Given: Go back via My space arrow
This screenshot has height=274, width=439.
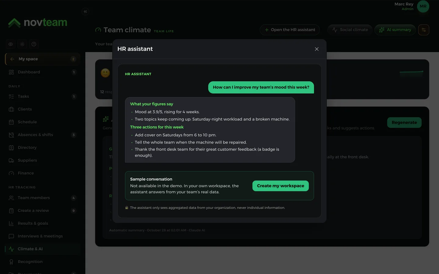Looking at the screenshot, I should tap(12, 59).
